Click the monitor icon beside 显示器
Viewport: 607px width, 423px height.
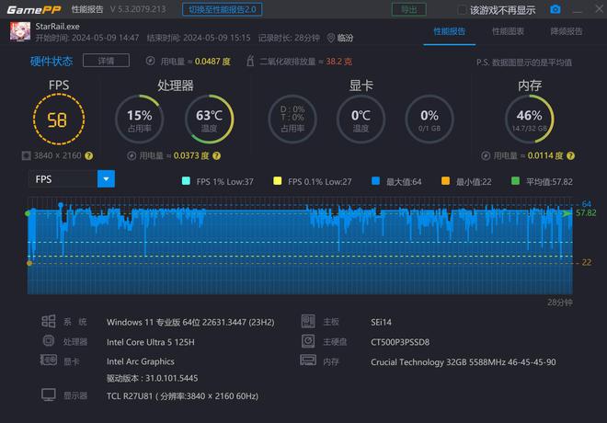point(49,395)
